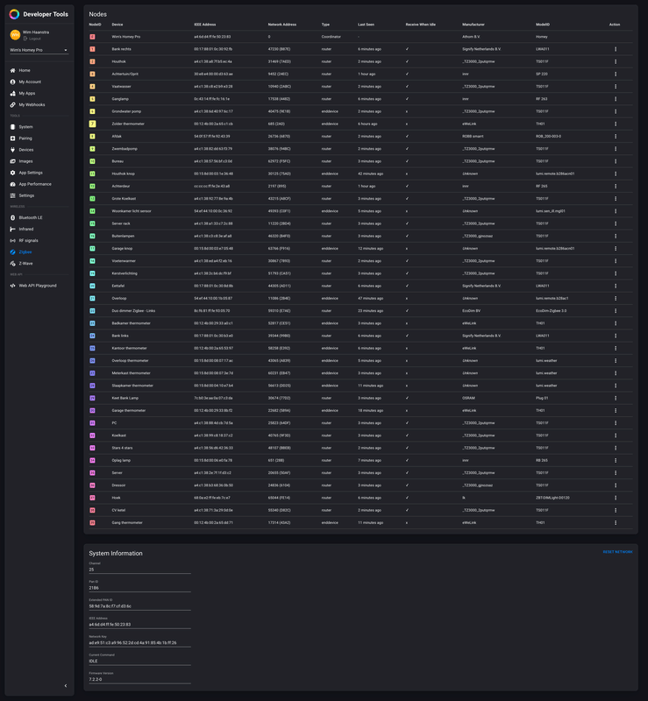
Task: Collapse the sidebar with the chevron arrow
Action: (65, 686)
